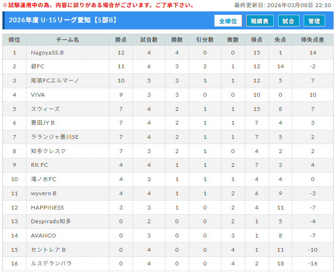This screenshot has width=336, height=273.
Task: Open the 試合 tab
Action: [288, 21]
